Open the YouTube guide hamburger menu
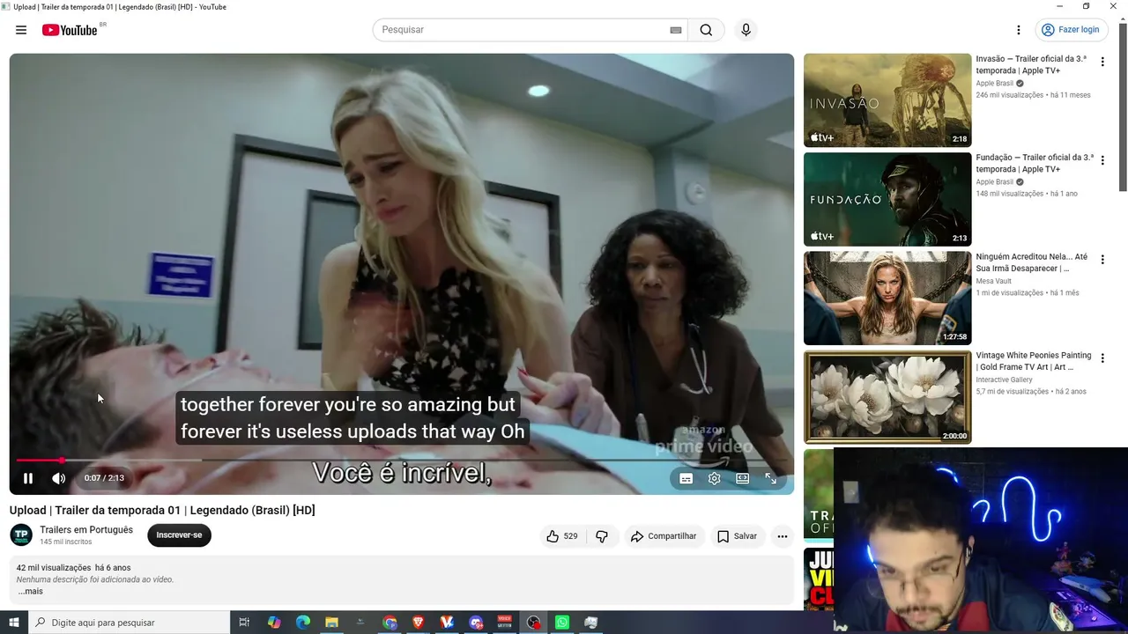Image resolution: width=1128 pixels, height=634 pixels. [21, 30]
